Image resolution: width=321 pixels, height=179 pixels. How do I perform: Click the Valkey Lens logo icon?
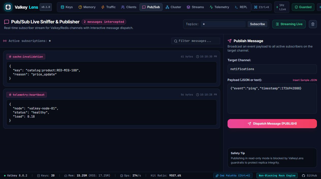8,7
